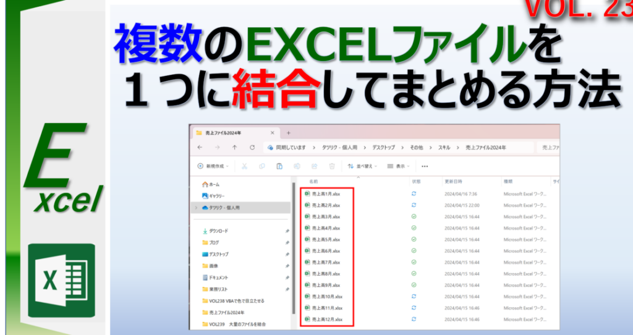Click the Rename icon in toolbar

[x=297, y=166]
